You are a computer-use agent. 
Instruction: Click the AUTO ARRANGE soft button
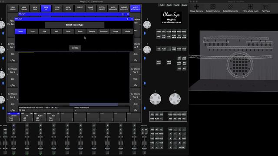click(x=113, y=8)
